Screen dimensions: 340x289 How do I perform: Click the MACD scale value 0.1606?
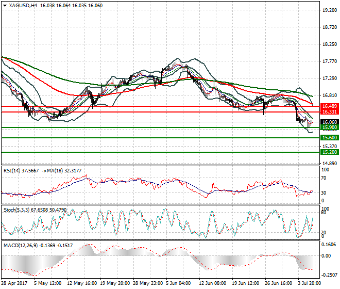(x=330, y=245)
